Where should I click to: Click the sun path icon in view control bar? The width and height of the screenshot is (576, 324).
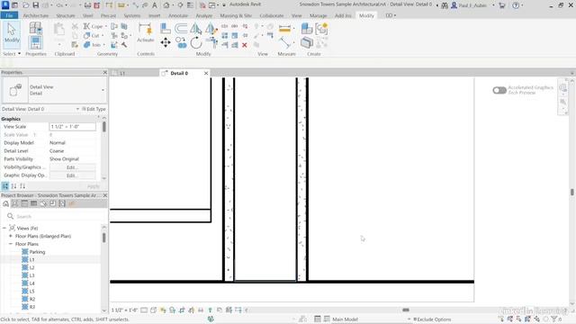pyautogui.click(x=163, y=310)
